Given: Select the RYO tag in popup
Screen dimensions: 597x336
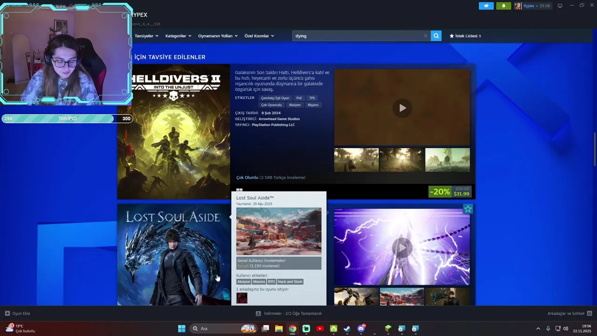Looking at the screenshot, I should [271, 281].
